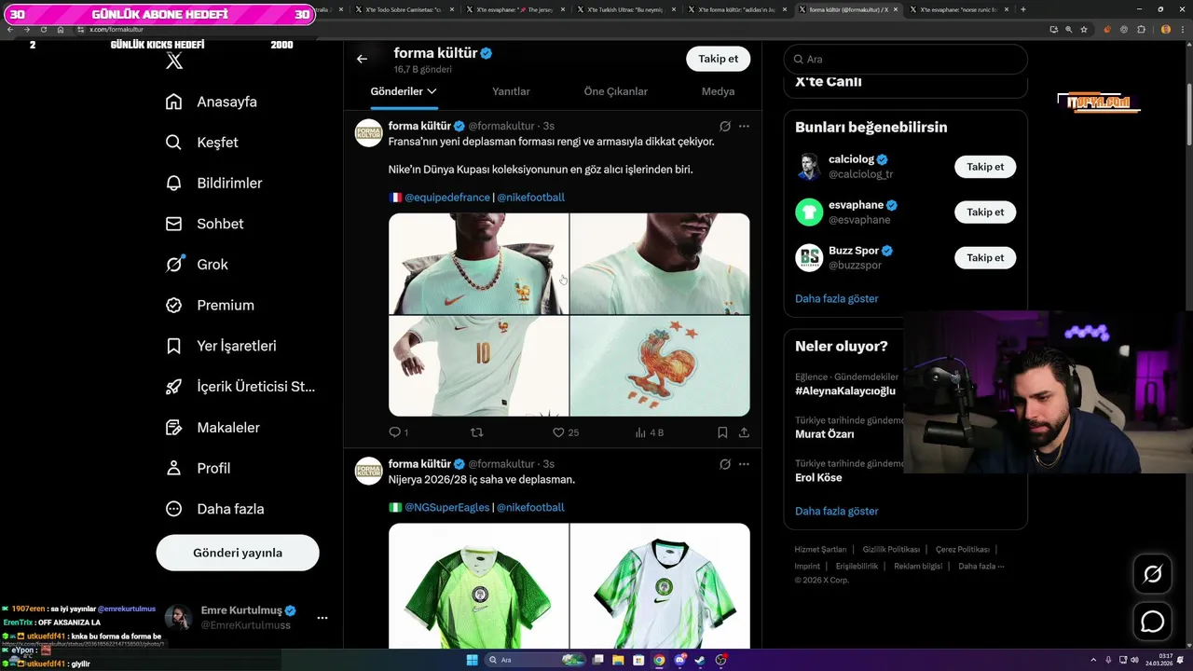Open Hizmet Şartları footer link
This screenshot has height=671, width=1193.
(x=820, y=550)
